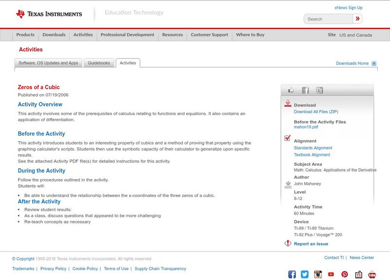This screenshot has height=280, width=390.
Task: Click the Zeros of a Cubic title
Action: 39,87
